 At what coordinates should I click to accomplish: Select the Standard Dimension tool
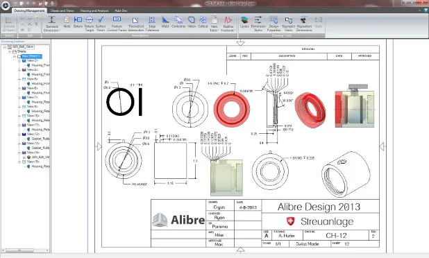click(x=51, y=24)
